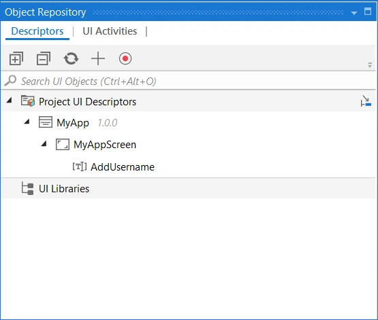The height and width of the screenshot is (320, 378).
Task: Collapse the MyAppScreen tree node
Action: [x=44, y=143]
